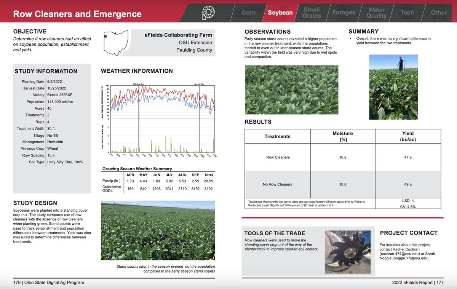The image size is (457, 289).
Task: Click footer 176 | Ohio State Digital Ag Program
Action: pyautogui.click(x=49, y=283)
